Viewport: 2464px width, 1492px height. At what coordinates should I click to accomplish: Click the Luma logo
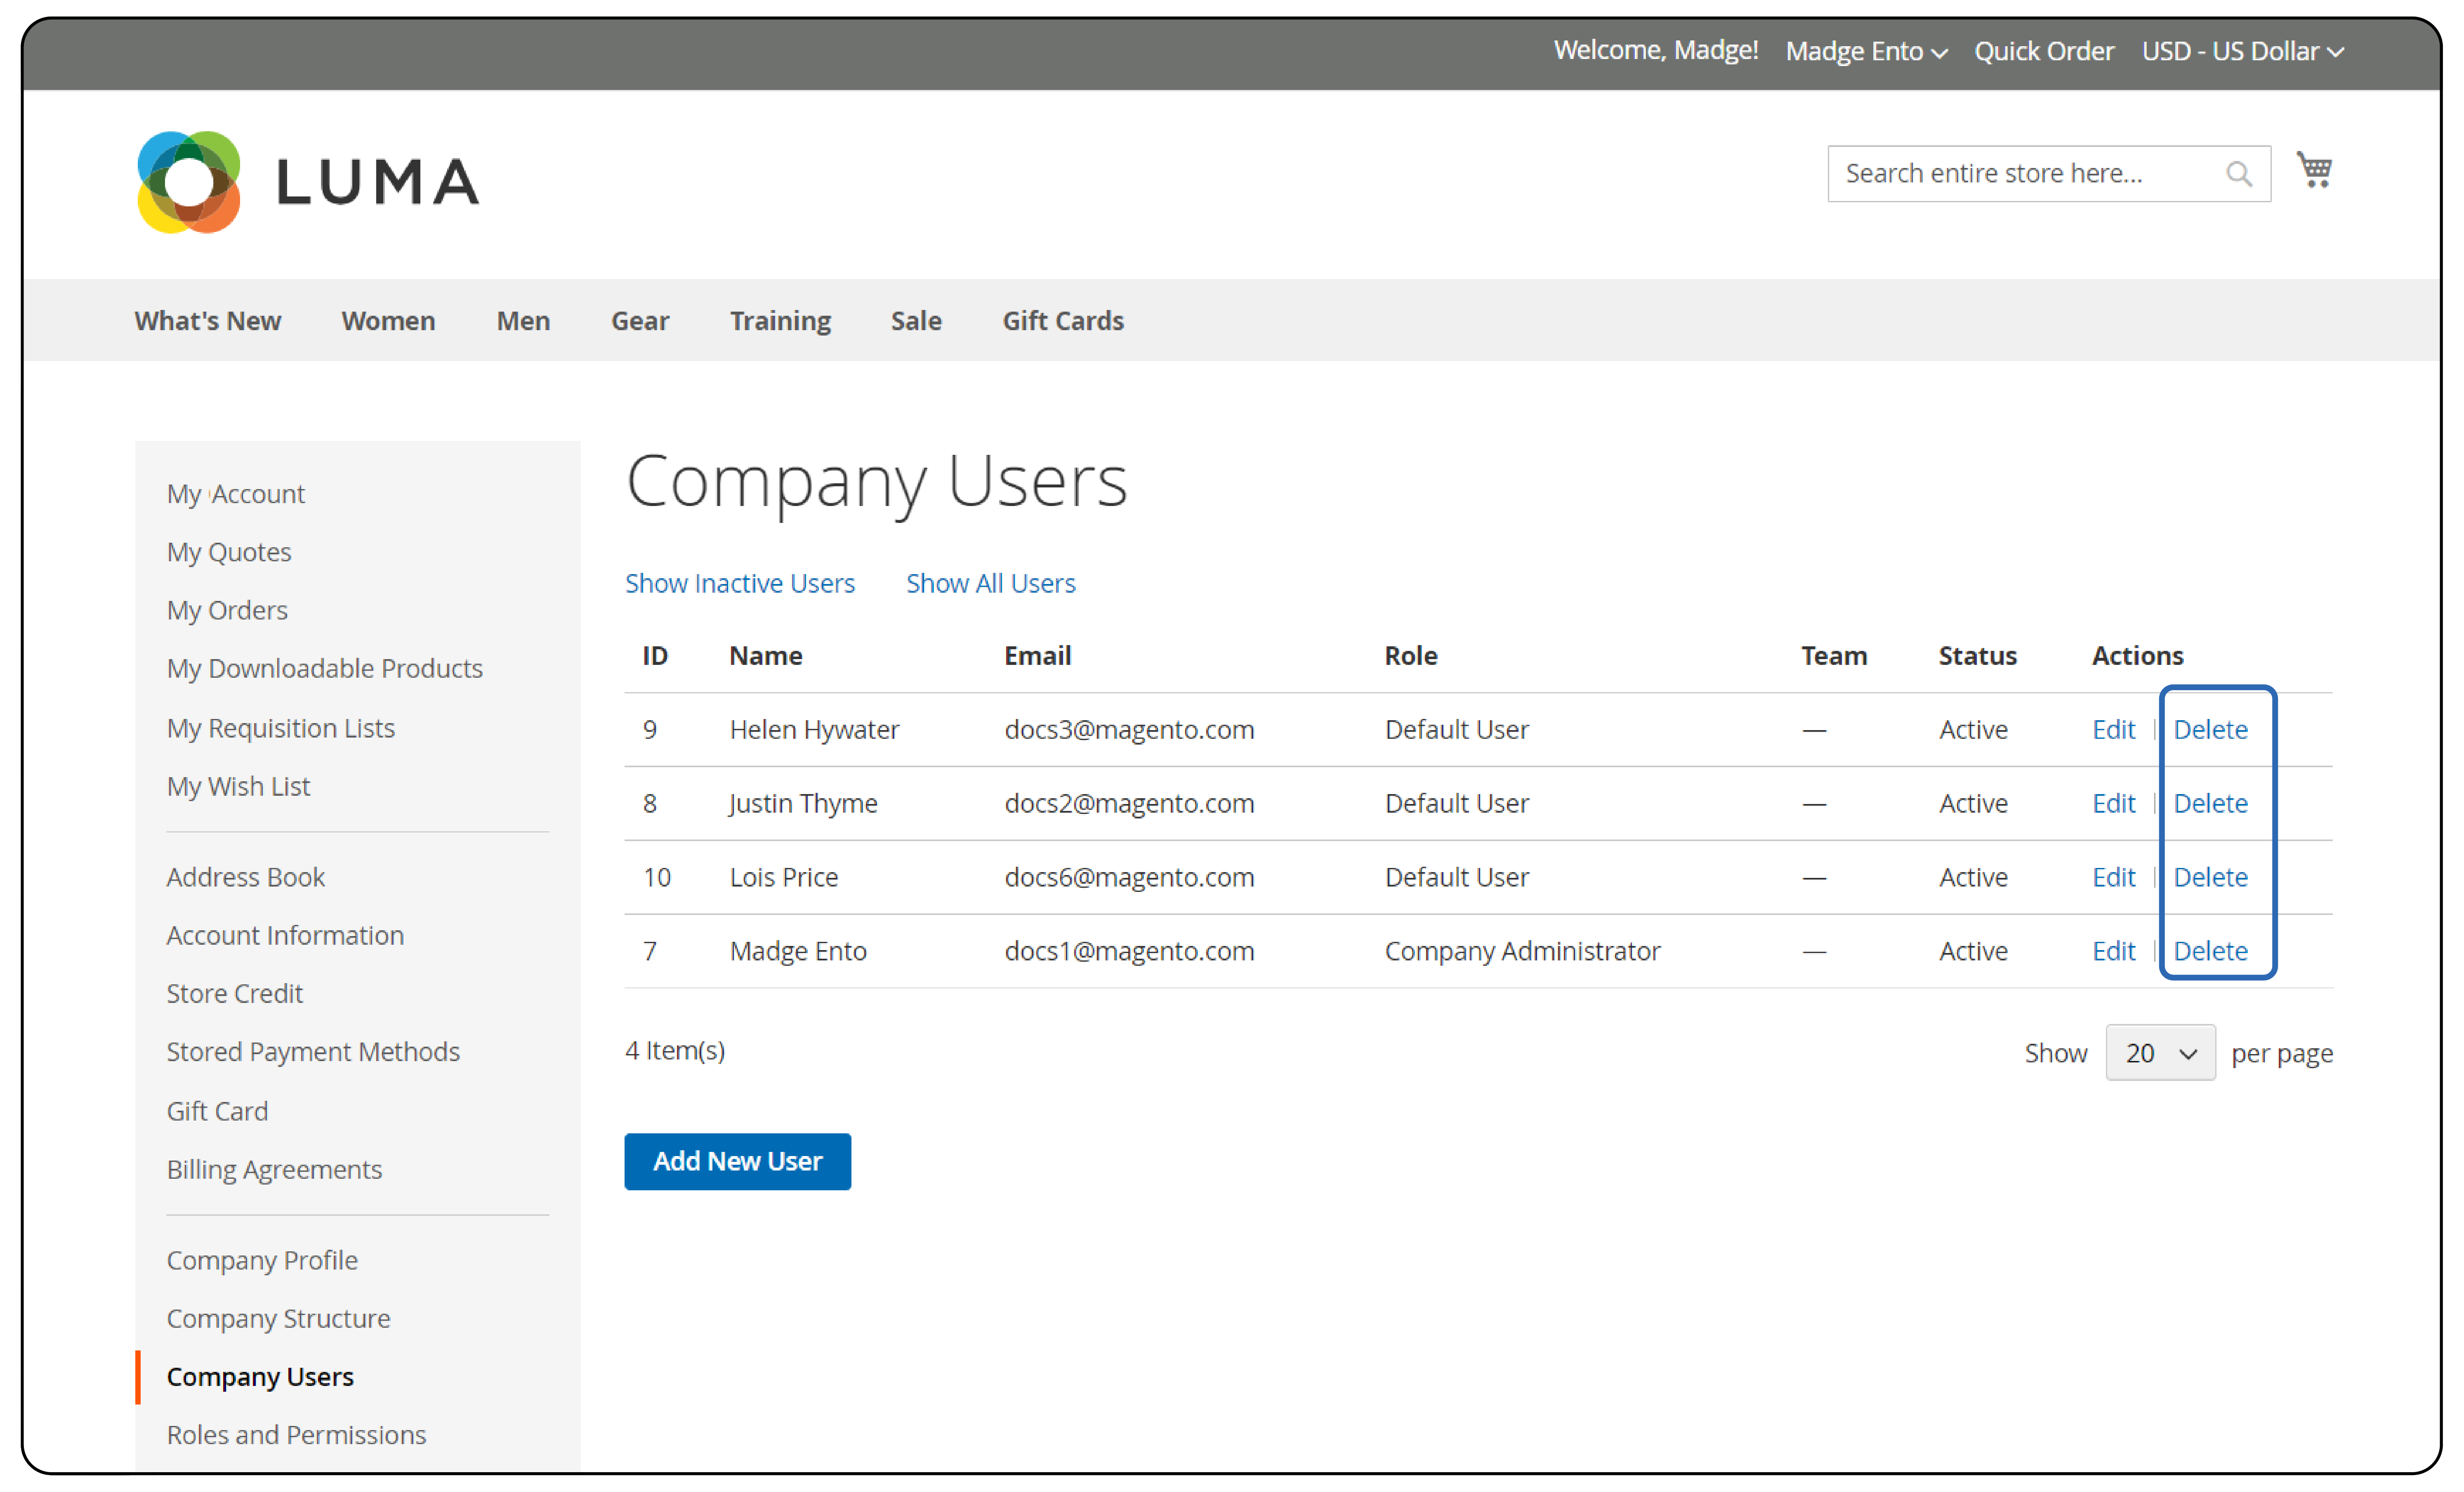coord(308,182)
